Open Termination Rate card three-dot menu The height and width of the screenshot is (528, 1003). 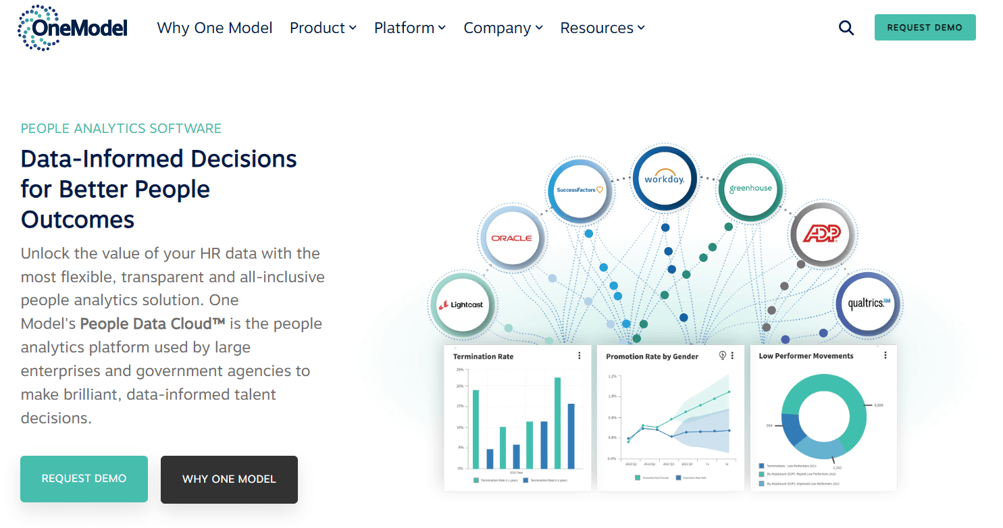click(579, 356)
